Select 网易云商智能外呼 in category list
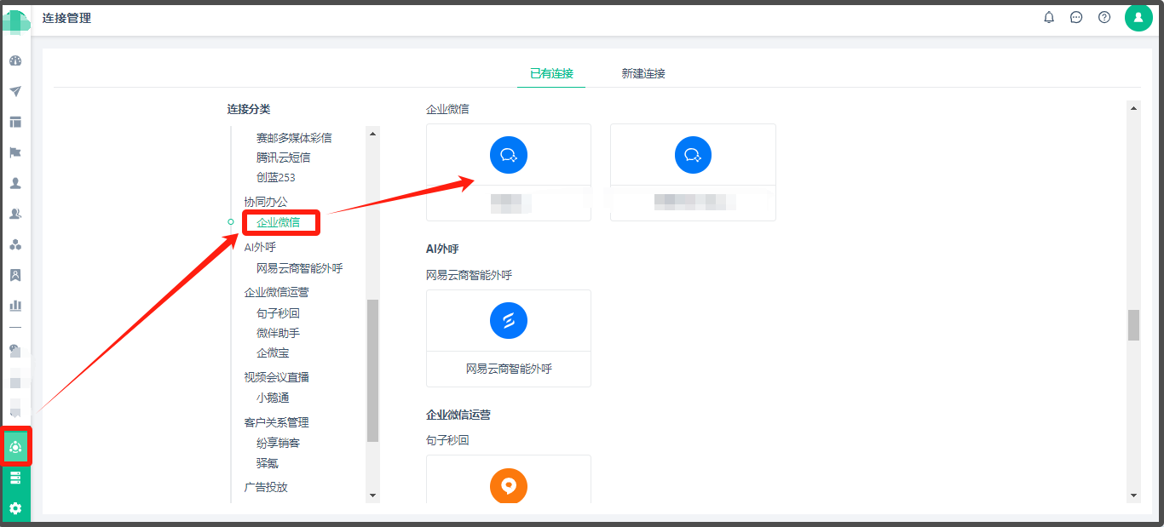This screenshot has width=1164, height=527. coord(299,268)
